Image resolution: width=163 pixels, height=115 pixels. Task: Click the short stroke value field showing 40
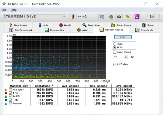118,57
